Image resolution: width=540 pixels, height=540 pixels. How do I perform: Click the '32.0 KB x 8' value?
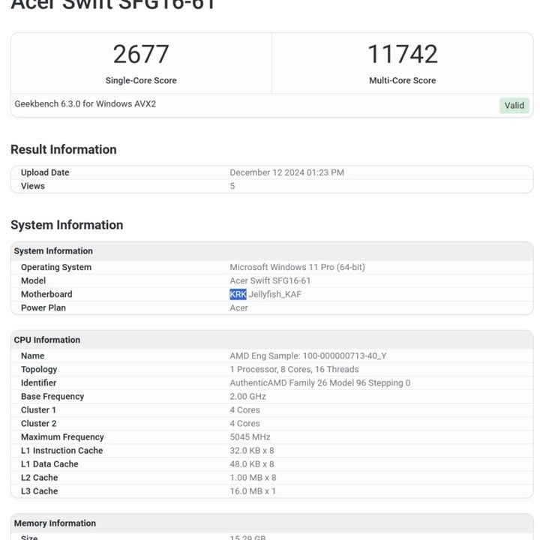pos(252,451)
